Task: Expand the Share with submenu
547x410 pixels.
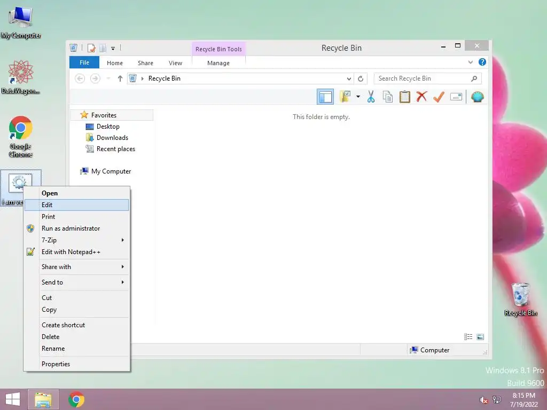Action: click(77, 267)
